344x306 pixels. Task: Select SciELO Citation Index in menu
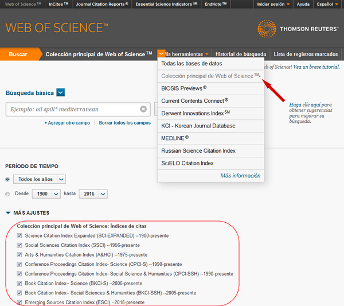click(x=187, y=164)
